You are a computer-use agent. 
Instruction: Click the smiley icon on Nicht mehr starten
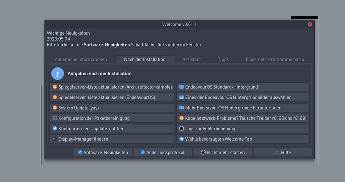[203, 152]
